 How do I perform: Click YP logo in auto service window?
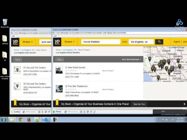coord(15,42)
